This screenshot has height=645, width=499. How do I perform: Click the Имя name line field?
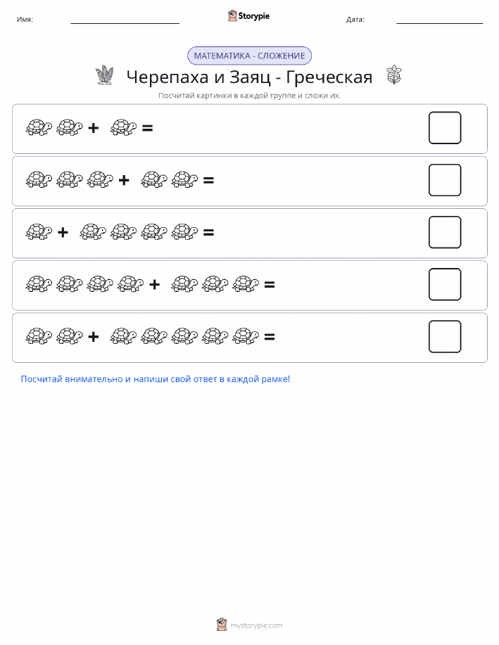point(125,20)
